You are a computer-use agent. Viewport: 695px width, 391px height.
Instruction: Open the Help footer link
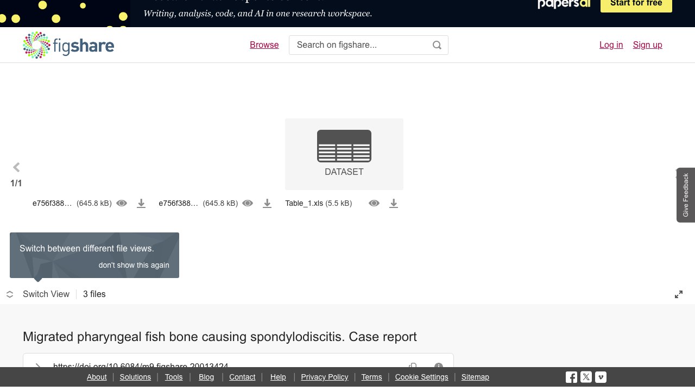(278, 377)
